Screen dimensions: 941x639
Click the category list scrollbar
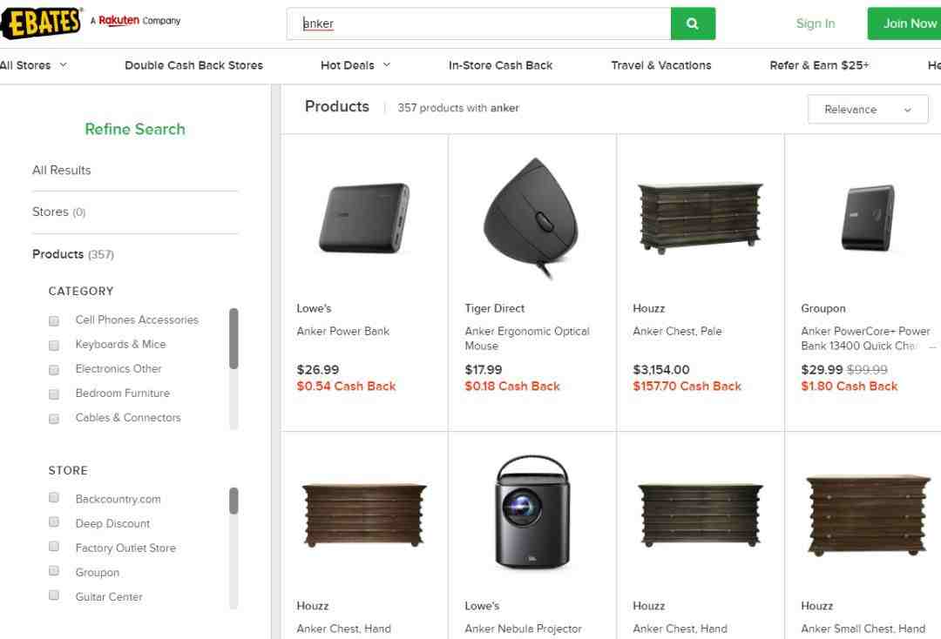[234, 340]
